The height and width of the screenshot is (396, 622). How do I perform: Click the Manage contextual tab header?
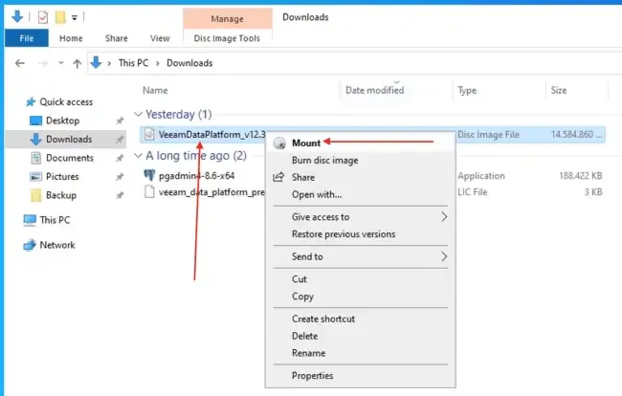[x=228, y=18]
